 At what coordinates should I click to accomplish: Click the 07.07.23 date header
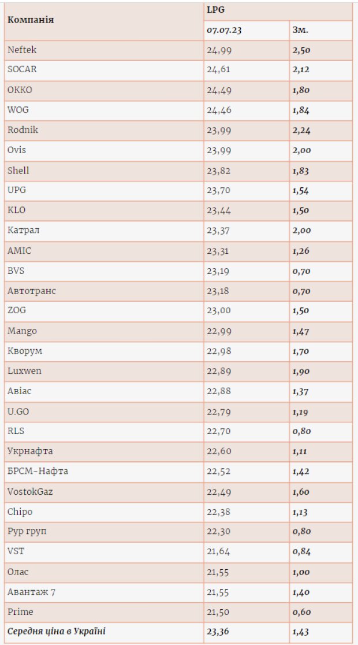[247, 31]
